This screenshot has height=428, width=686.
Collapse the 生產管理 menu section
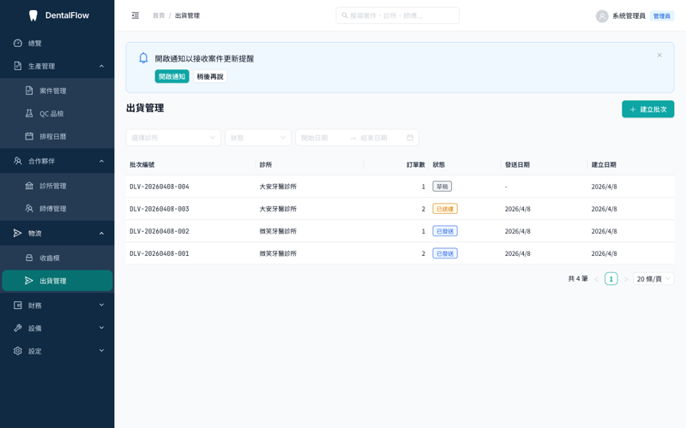tap(101, 66)
